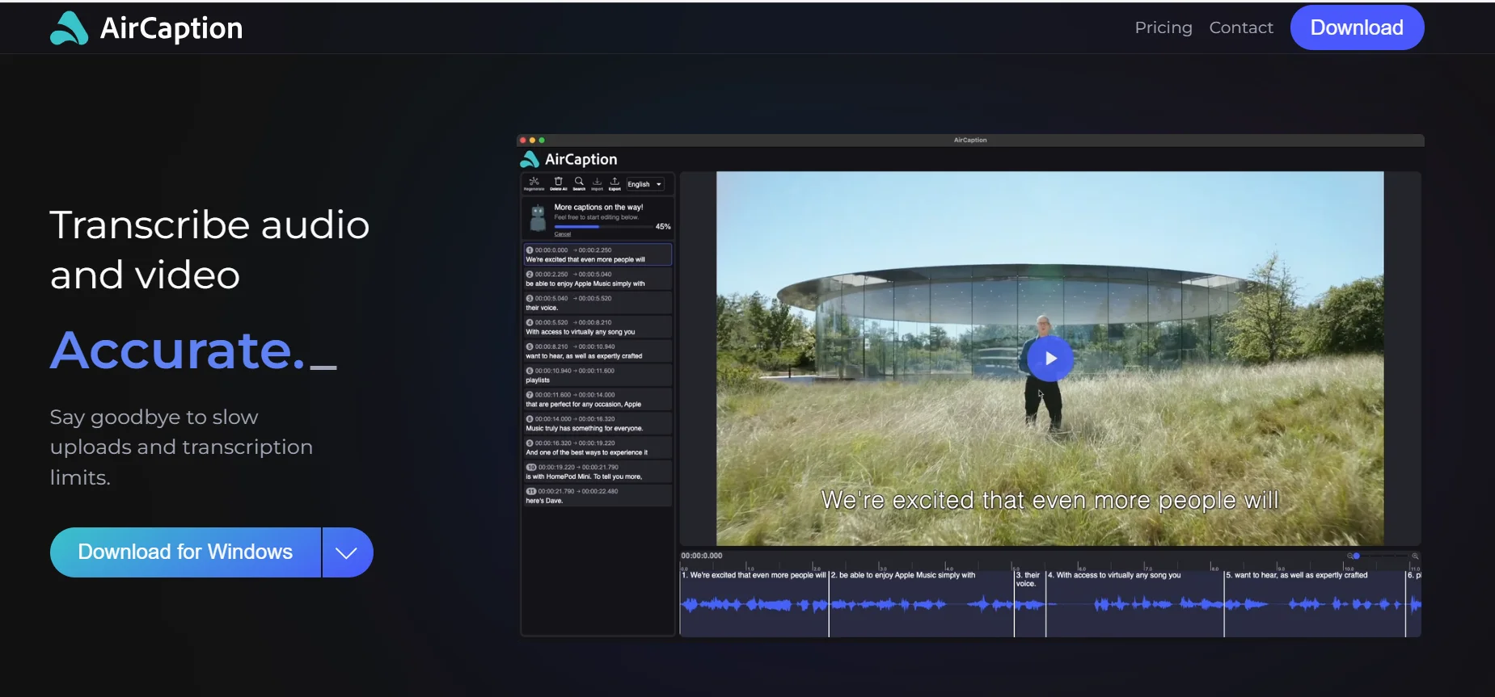Image resolution: width=1495 pixels, height=697 pixels.
Task: Adjust the timeline zoom slider
Action: 1358,556
